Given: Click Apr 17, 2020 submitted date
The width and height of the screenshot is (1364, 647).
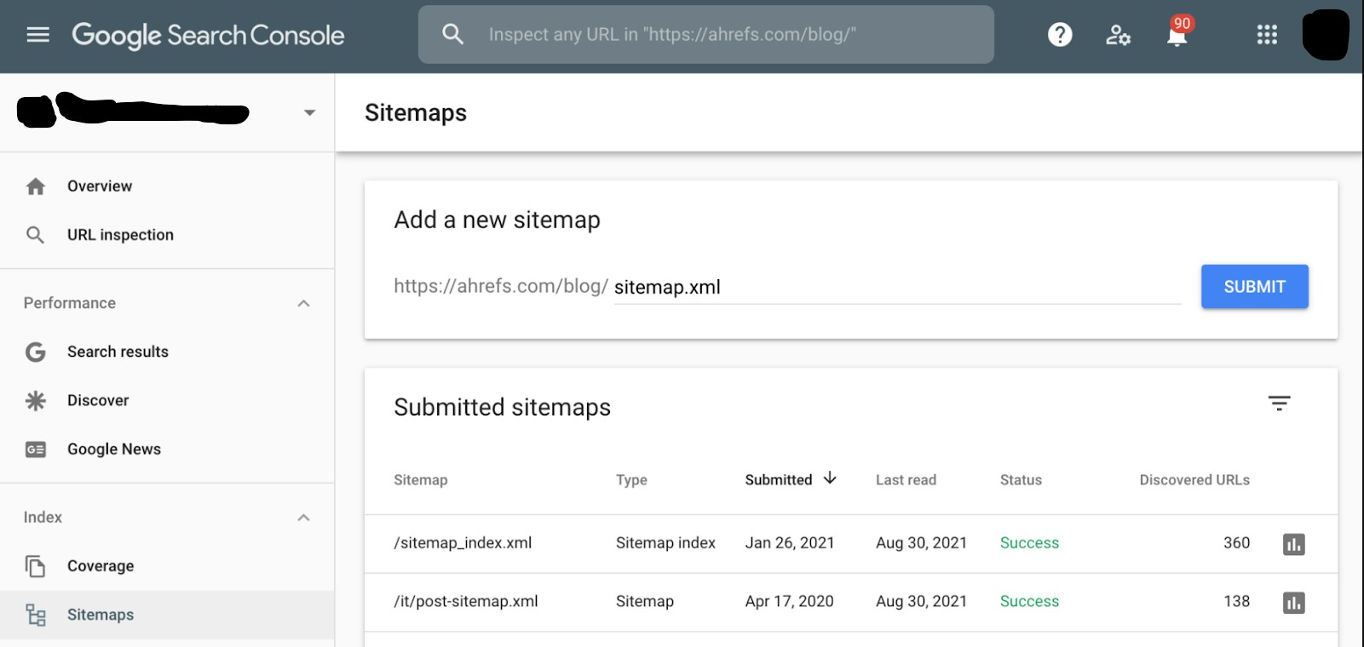Looking at the screenshot, I should [789, 602].
